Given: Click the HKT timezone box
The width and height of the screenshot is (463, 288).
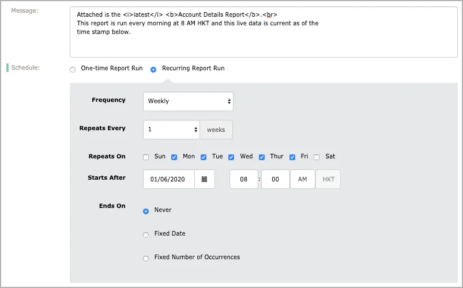Looking at the screenshot, I should (328, 179).
